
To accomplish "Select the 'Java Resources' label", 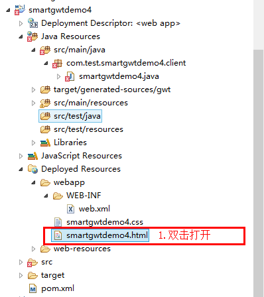I will click(x=70, y=36).
